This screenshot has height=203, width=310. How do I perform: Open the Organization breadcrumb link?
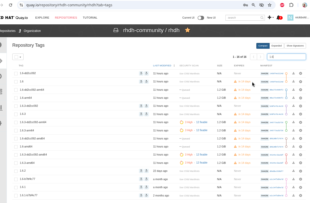click(x=32, y=31)
